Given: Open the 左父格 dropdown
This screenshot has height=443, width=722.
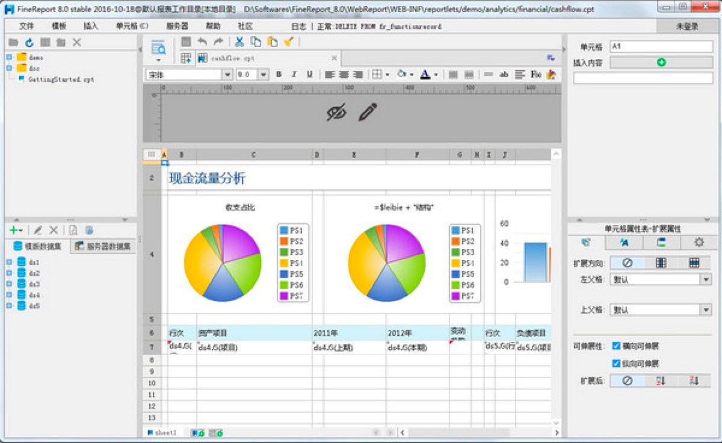Looking at the screenshot, I should 705,279.
